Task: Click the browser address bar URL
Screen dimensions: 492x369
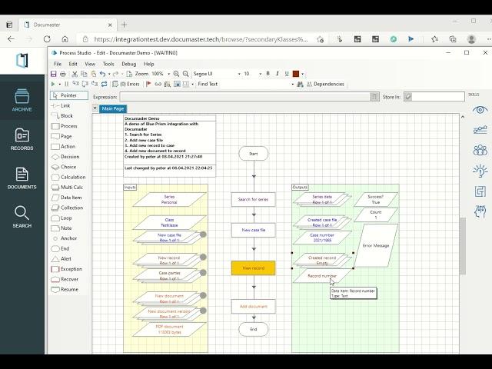Action: 201,39
